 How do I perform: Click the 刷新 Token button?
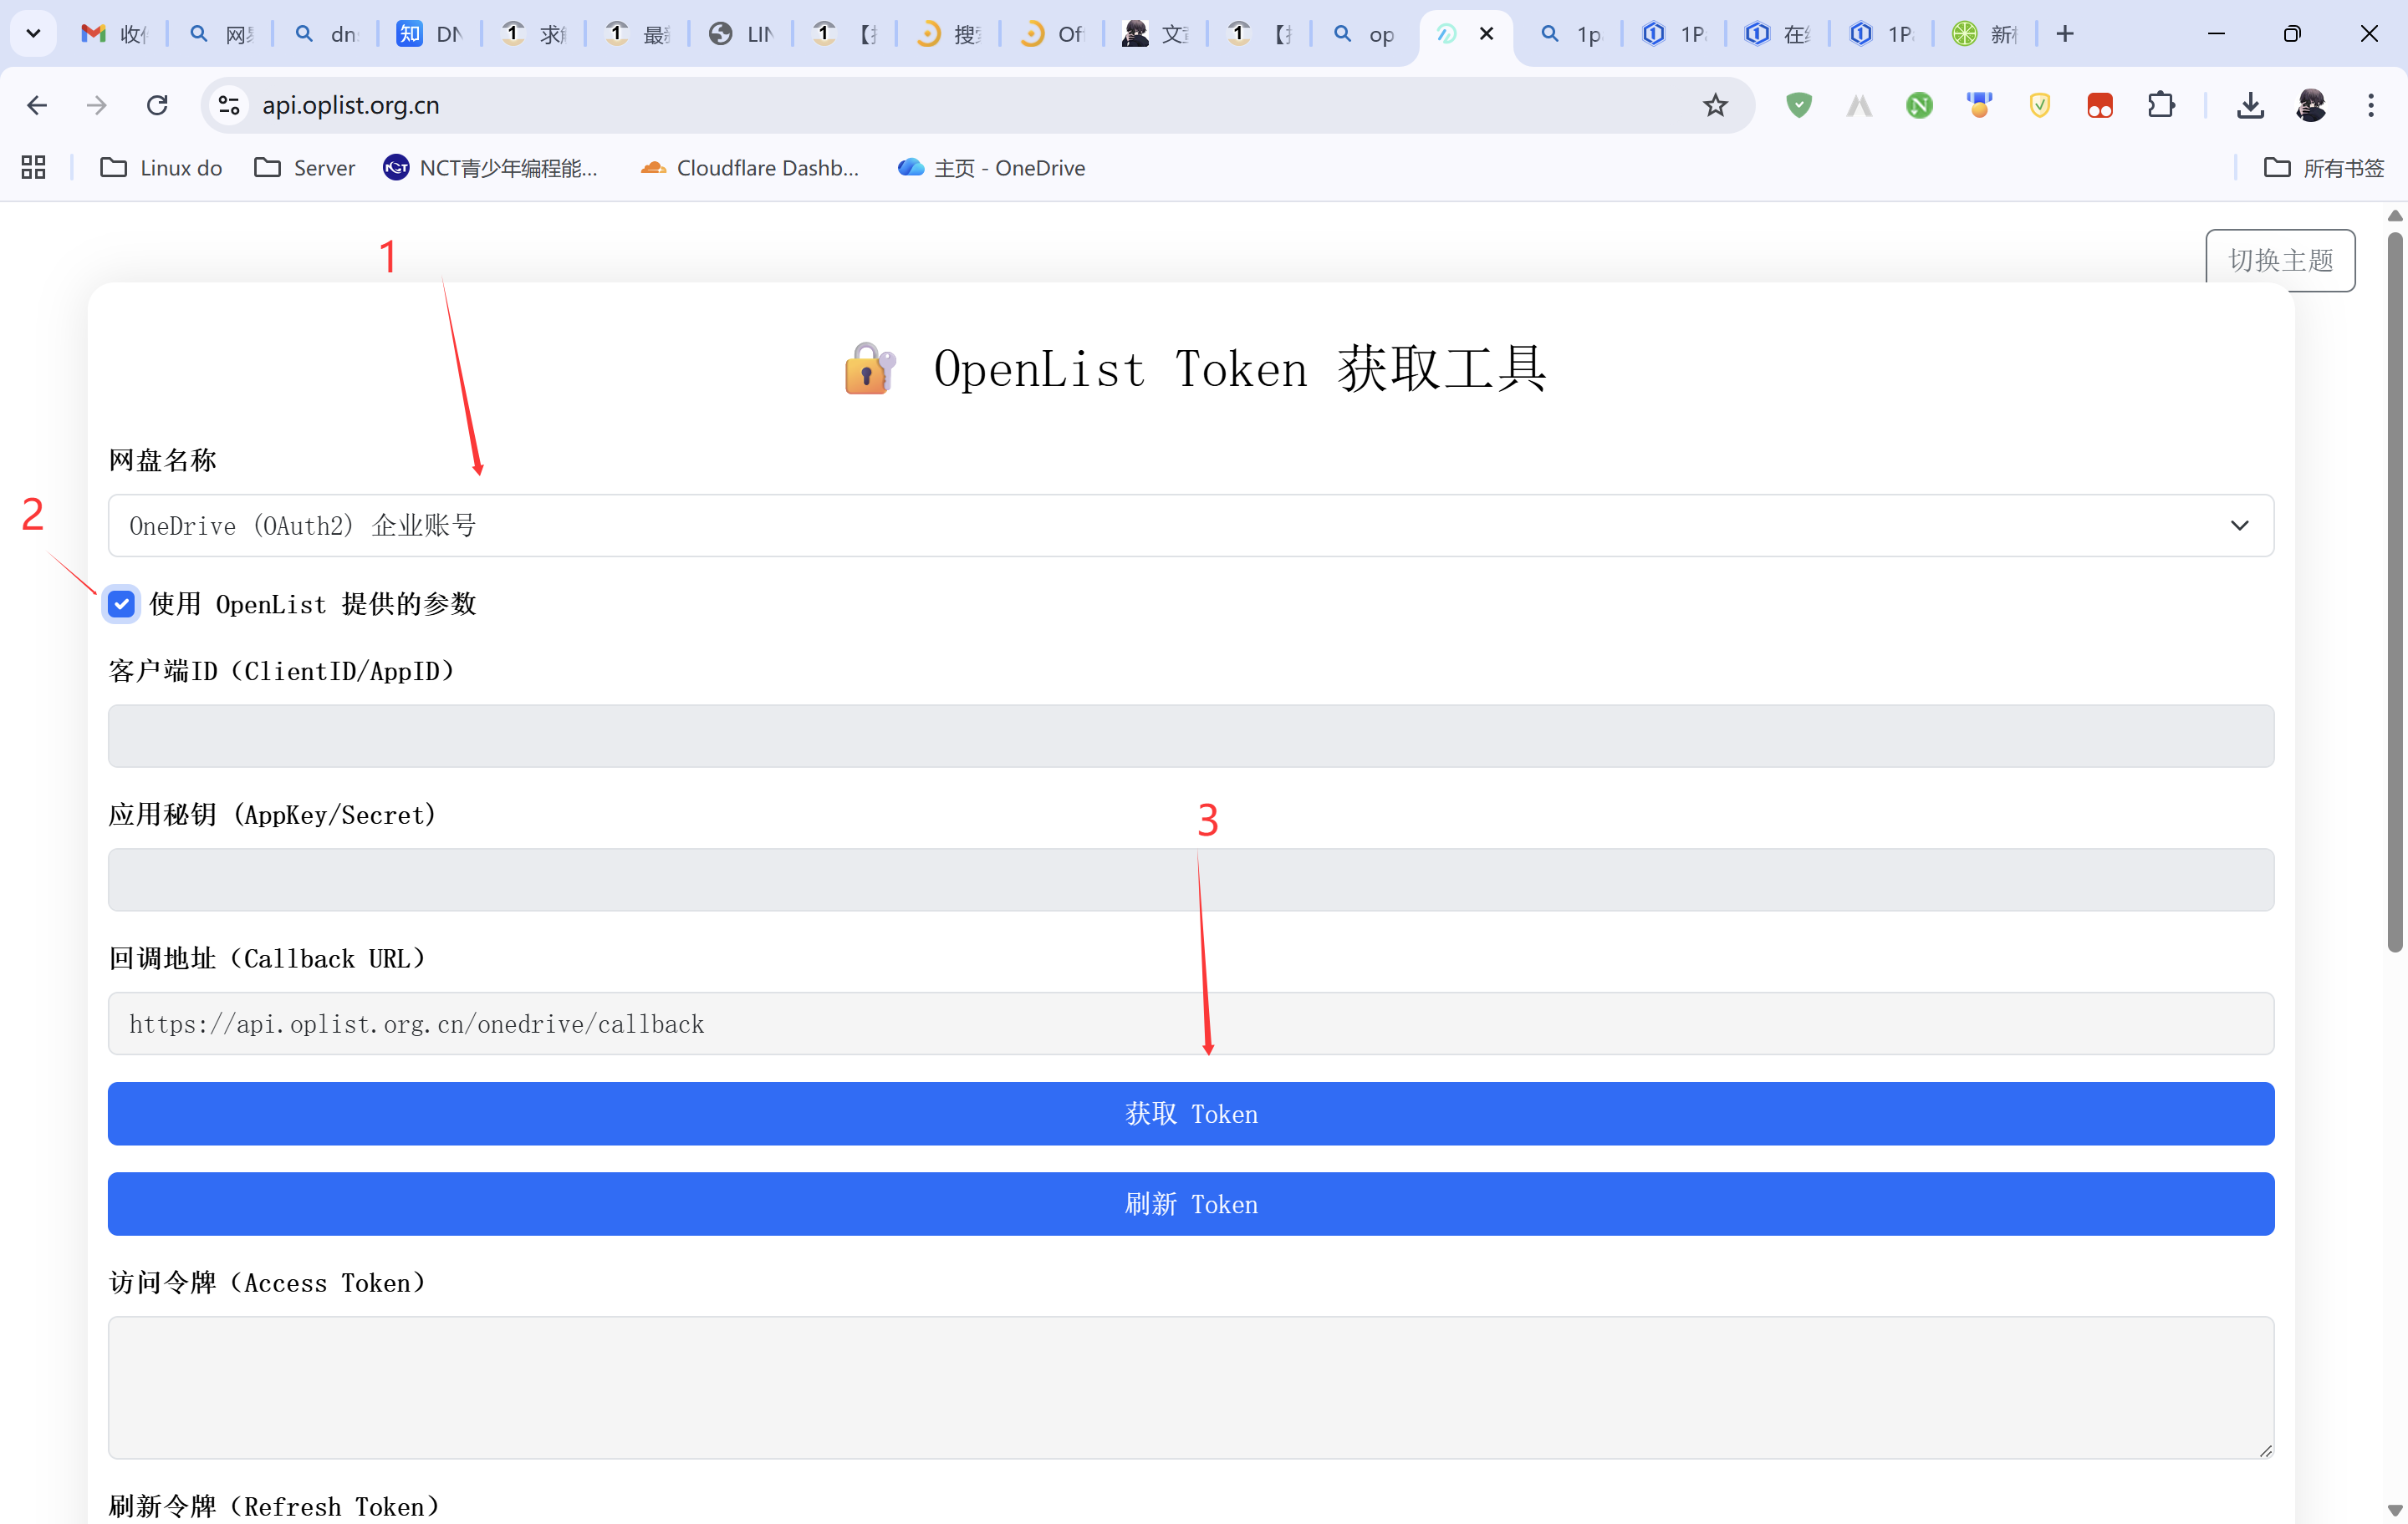(1190, 1203)
